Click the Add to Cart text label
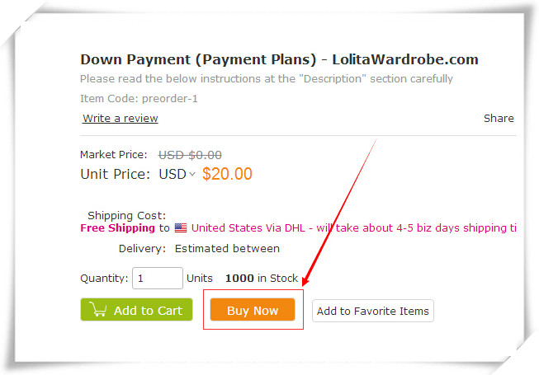Screen dimensions: 539x375 point(148,311)
